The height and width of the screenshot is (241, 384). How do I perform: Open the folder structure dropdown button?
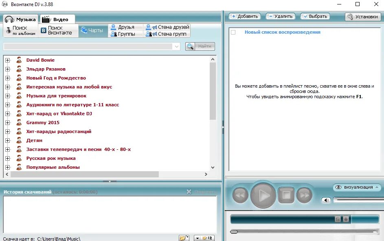click(204, 238)
